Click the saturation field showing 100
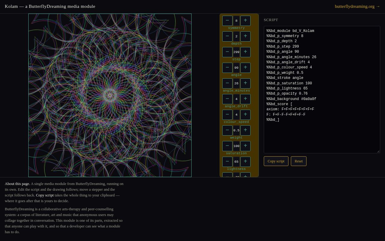This screenshot has height=241, width=385. 236,146
